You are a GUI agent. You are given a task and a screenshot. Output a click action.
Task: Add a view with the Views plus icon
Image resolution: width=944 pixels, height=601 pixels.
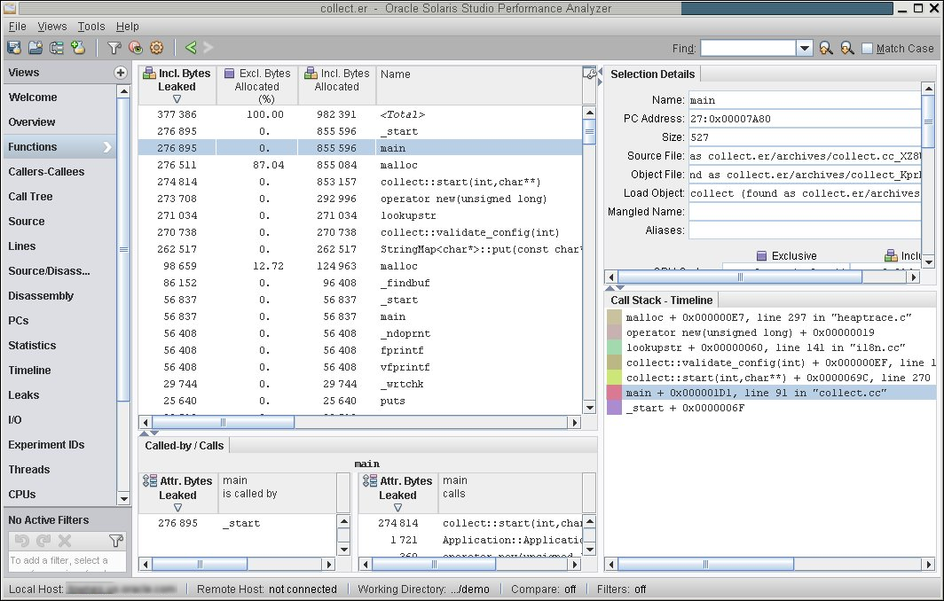point(121,73)
